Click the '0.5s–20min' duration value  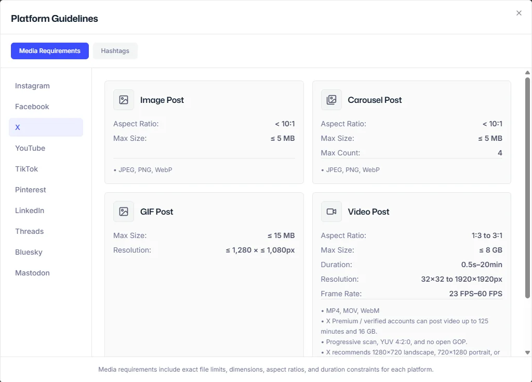482,265
